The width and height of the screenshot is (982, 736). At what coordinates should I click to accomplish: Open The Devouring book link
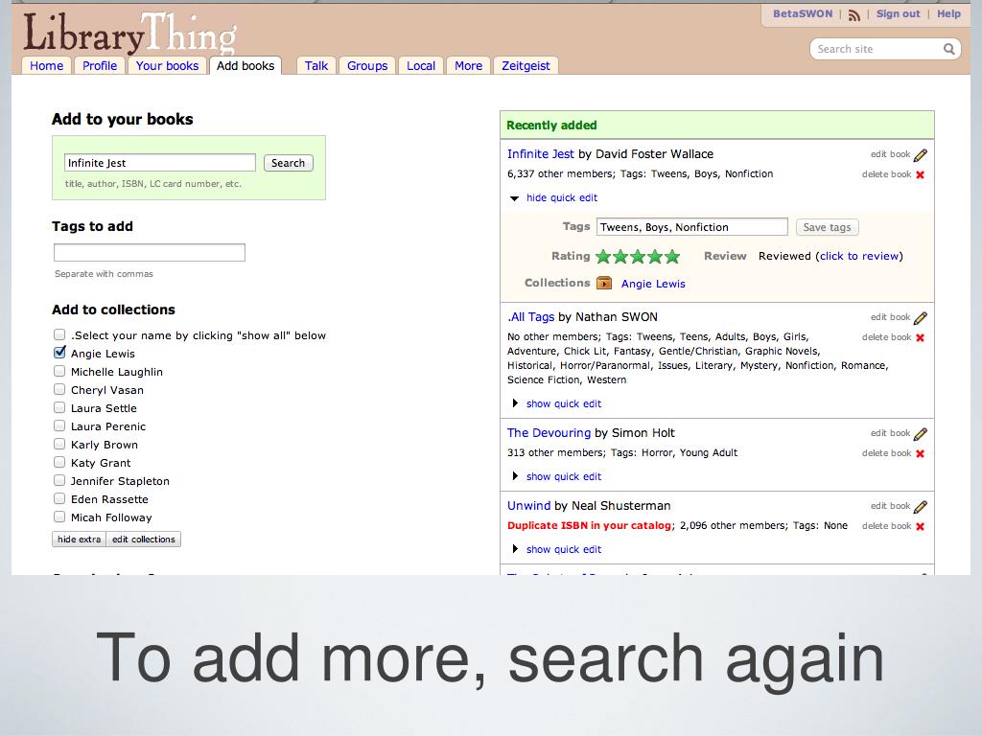tap(549, 432)
